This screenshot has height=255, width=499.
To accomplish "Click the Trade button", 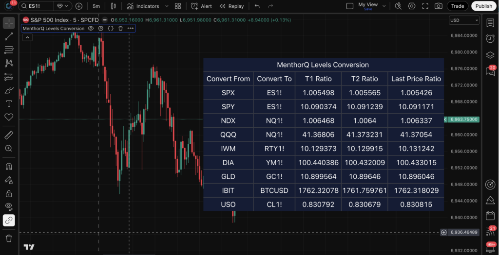I will pos(458,6).
